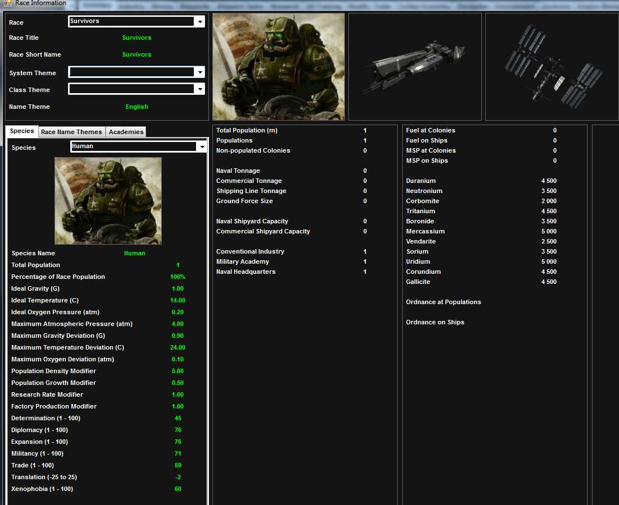The height and width of the screenshot is (505, 619).
Task: Click the Race Information window icon
Action: click(7, 4)
